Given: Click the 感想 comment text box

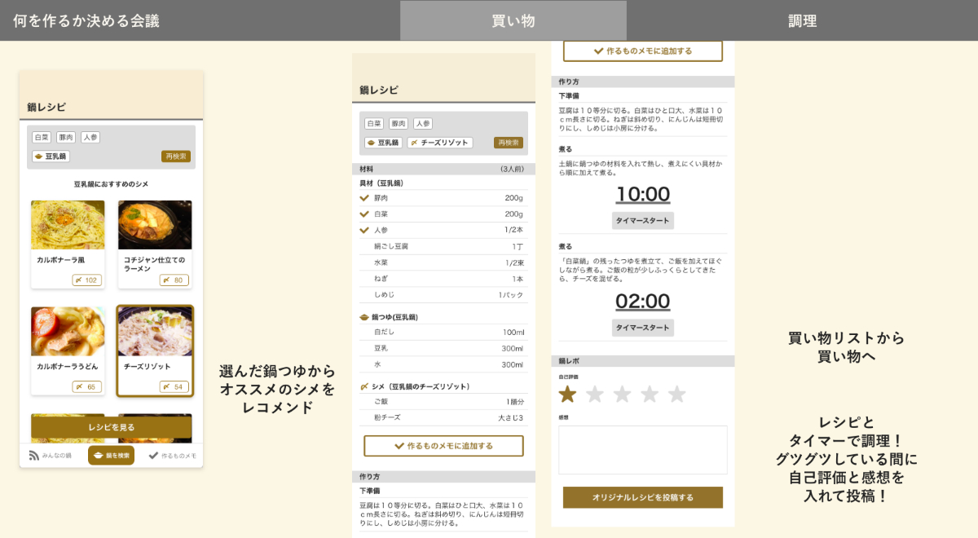Looking at the screenshot, I should click(642, 449).
